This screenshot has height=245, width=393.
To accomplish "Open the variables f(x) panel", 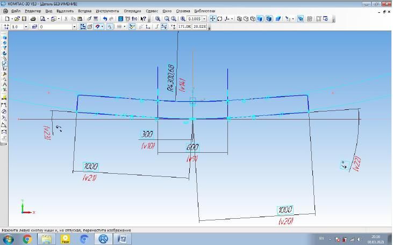I will 134,19.
